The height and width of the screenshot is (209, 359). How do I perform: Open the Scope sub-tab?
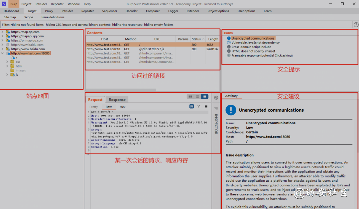(29, 17)
